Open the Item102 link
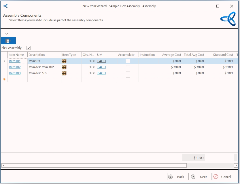This screenshot has height=184, width=240. coord(15,67)
